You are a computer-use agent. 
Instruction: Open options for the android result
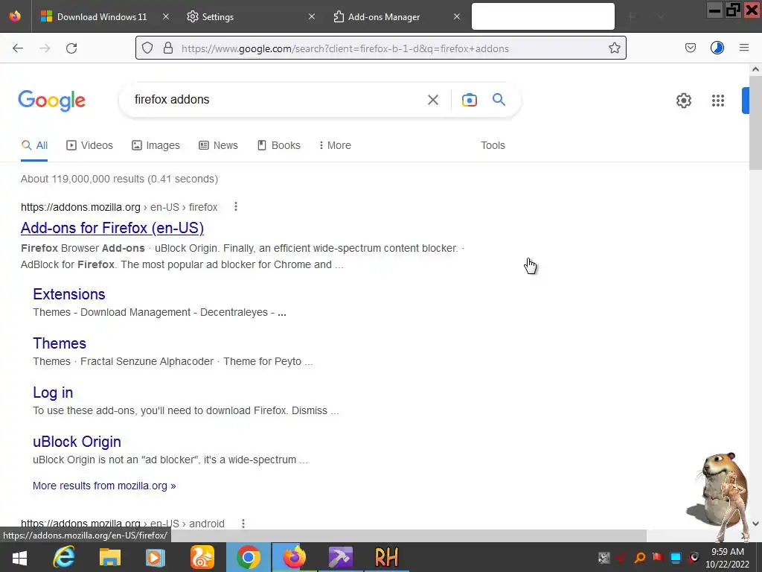point(243,524)
